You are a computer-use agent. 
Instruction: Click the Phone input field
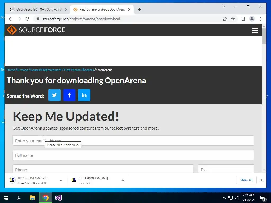click(x=103, y=169)
